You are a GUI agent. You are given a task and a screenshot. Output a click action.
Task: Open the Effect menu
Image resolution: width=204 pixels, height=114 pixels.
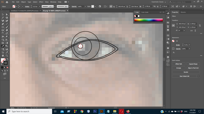point(41,2)
